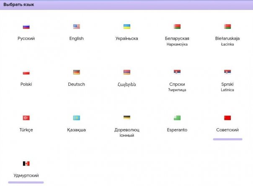
Task: Click the United States flag icon
Action: pos(77,26)
